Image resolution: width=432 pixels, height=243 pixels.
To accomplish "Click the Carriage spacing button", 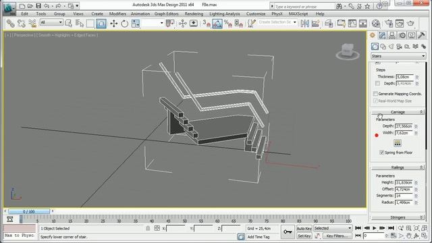I will pyautogui.click(x=398, y=143).
